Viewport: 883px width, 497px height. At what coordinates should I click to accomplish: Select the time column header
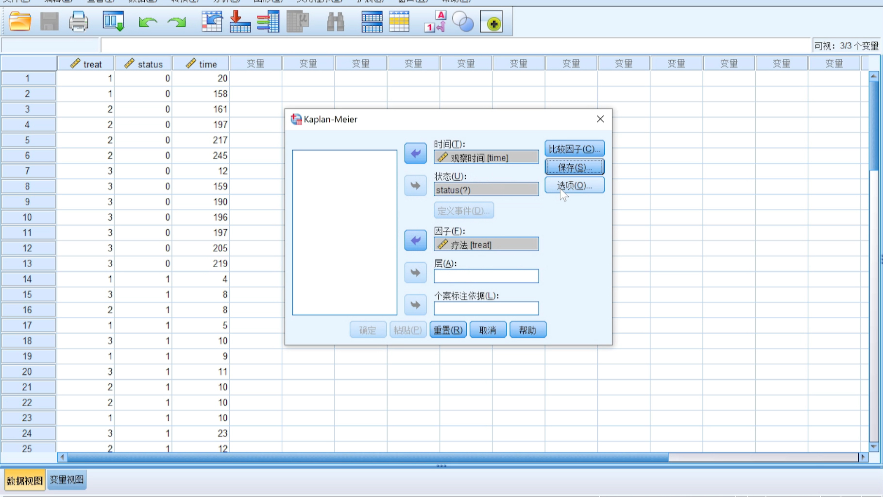coord(201,64)
